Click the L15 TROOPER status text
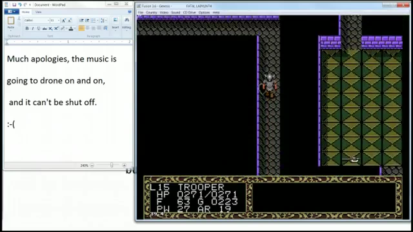 (x=187, y=187)
